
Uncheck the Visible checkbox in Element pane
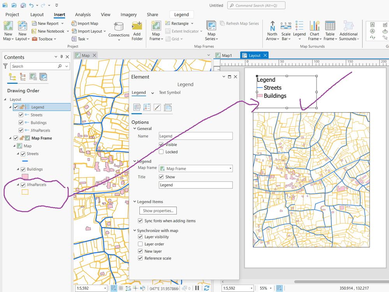pos(161,144)
